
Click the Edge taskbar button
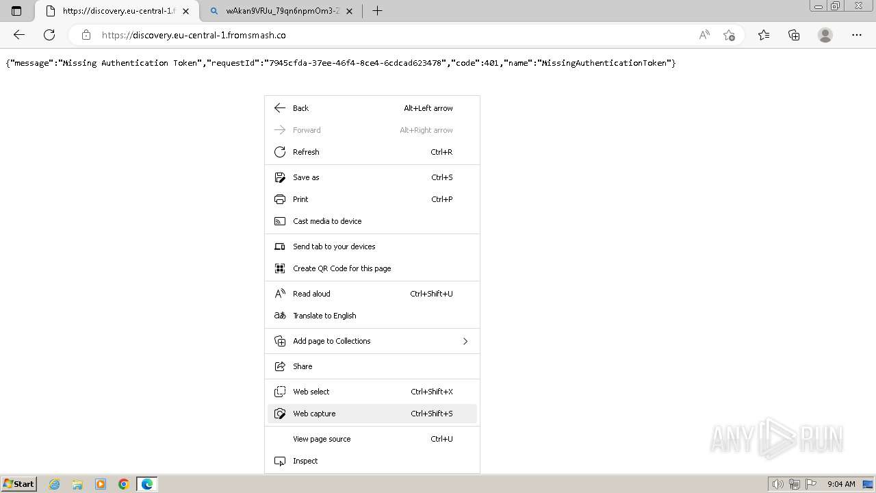pyautogui.click(x=147, y=484)
